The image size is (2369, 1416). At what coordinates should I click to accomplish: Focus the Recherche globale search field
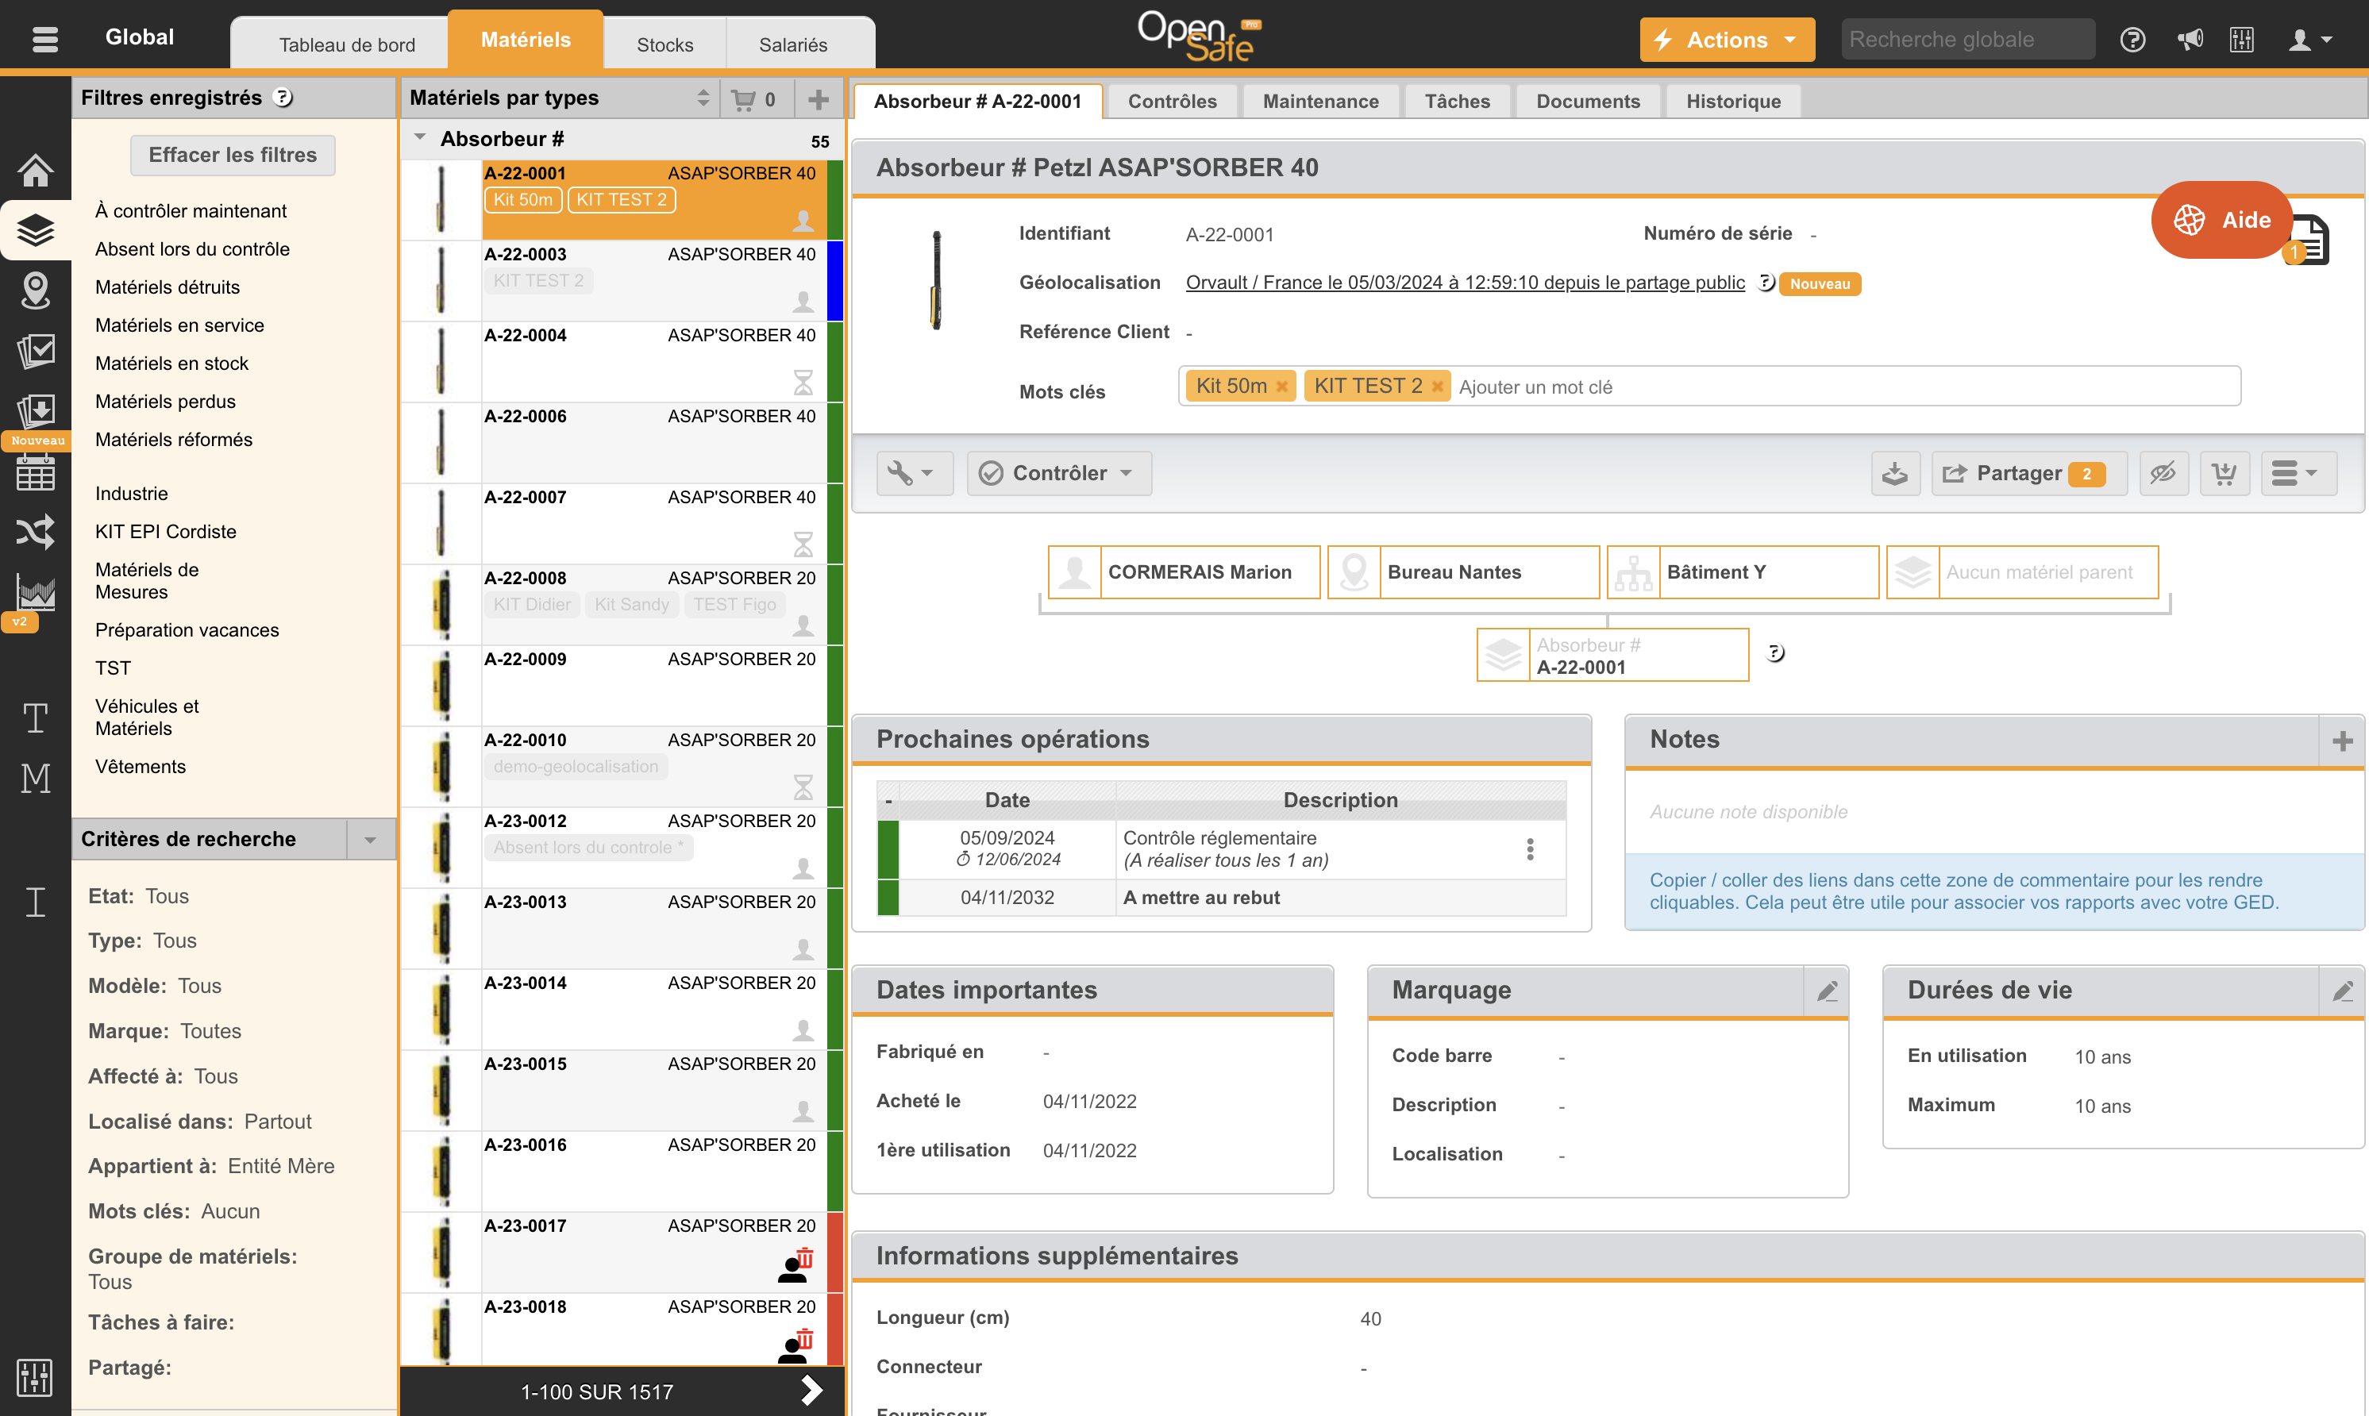coord(1966,39)
